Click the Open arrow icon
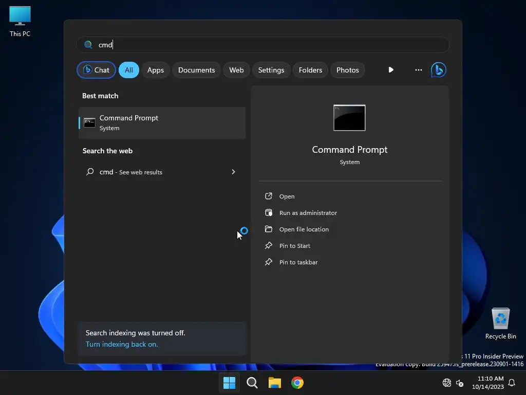 [269, 196]
